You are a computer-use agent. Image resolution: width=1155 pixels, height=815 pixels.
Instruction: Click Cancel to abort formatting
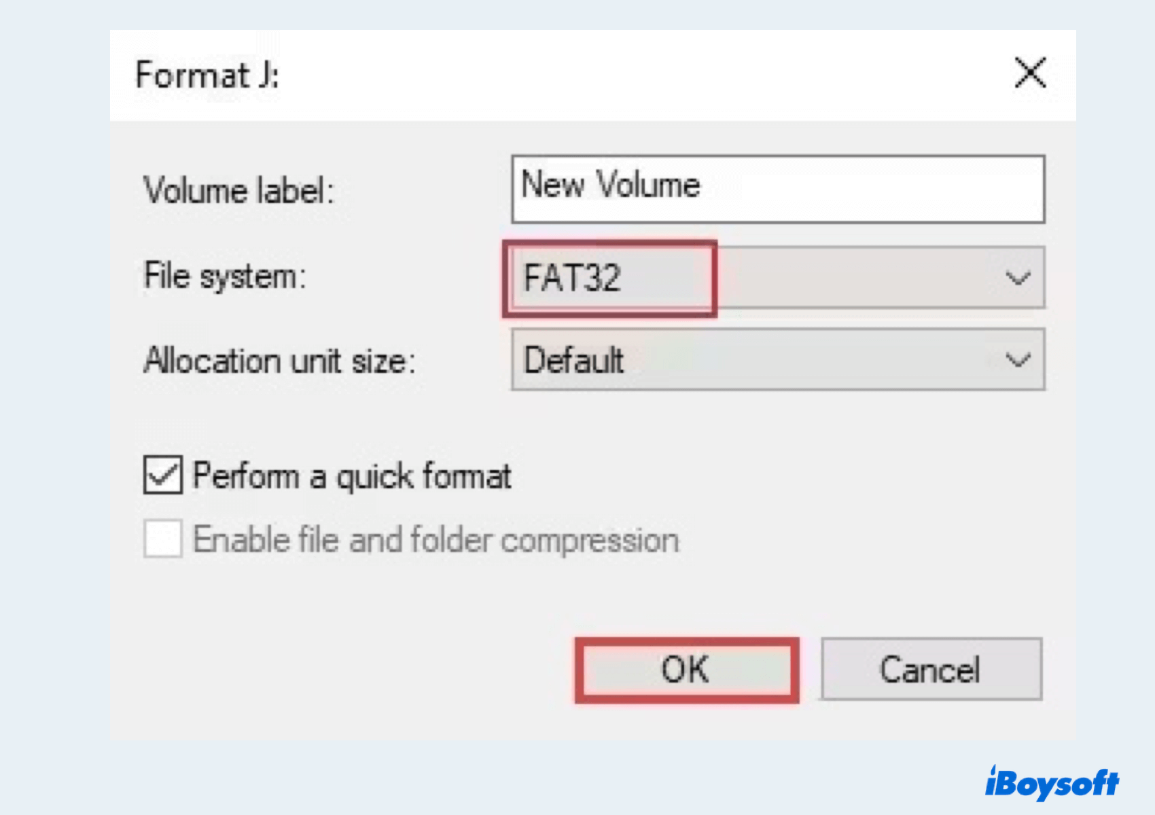tap(930, 669)
